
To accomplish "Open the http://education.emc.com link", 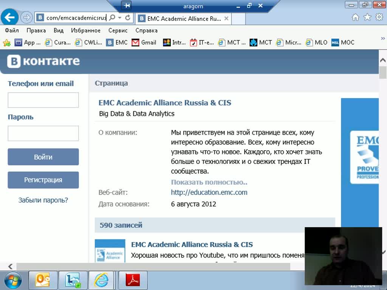I will pyautogui.click(x=209, y=192).
